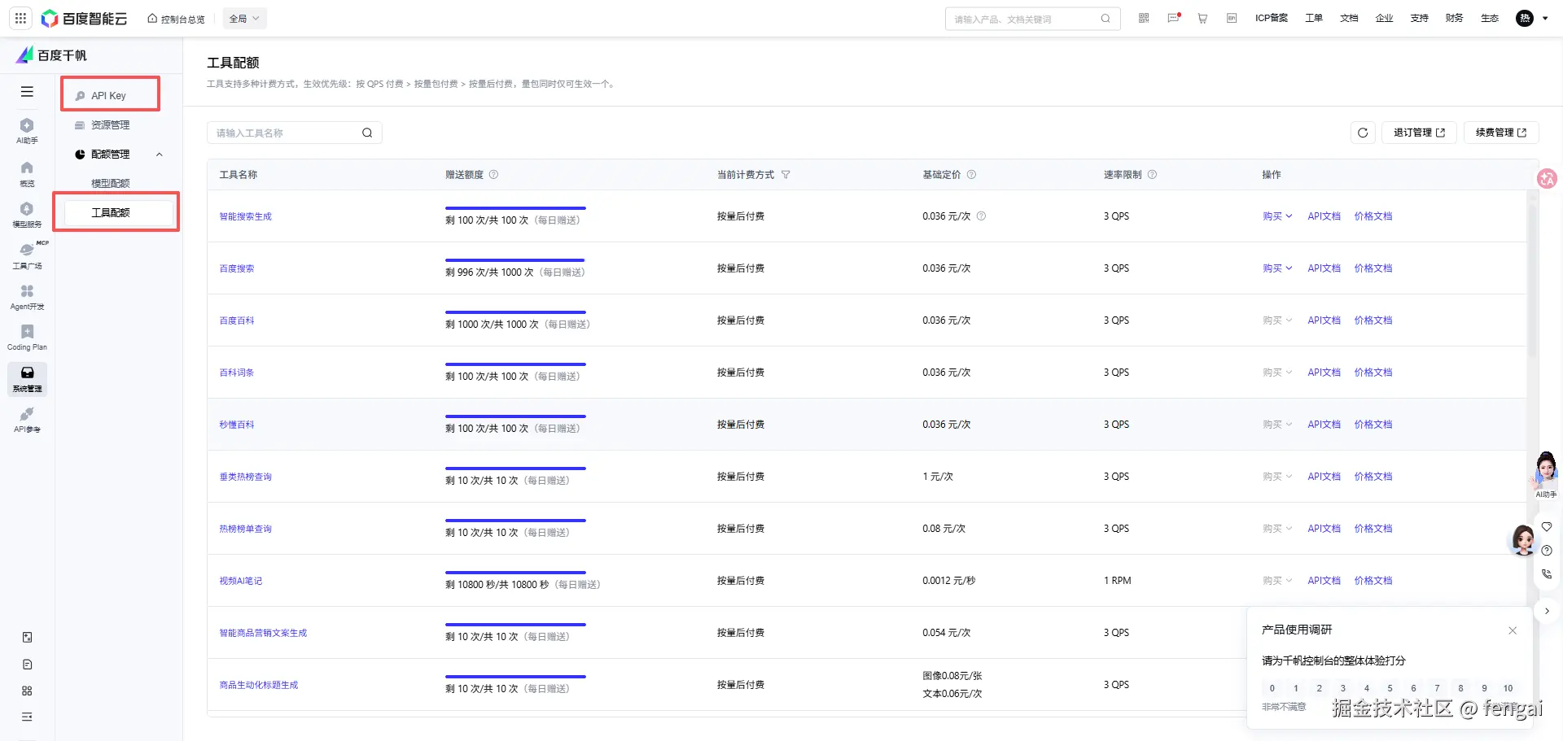Select the Coding Plan sidebar icon

[27, 336]
